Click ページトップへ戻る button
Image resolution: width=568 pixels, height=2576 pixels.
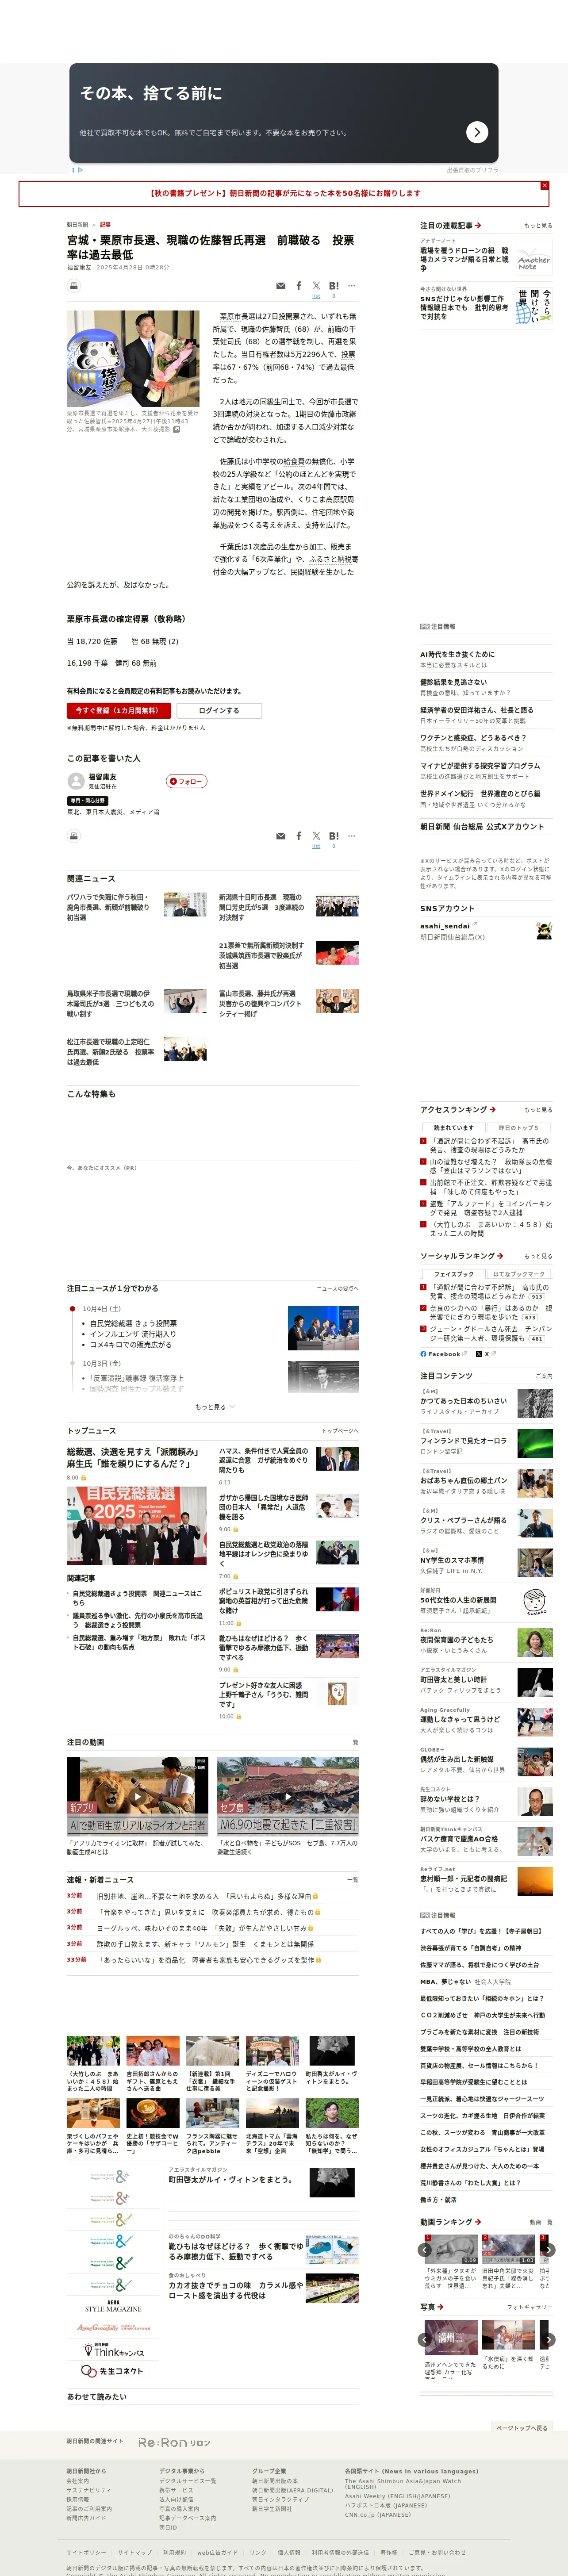522,2427
